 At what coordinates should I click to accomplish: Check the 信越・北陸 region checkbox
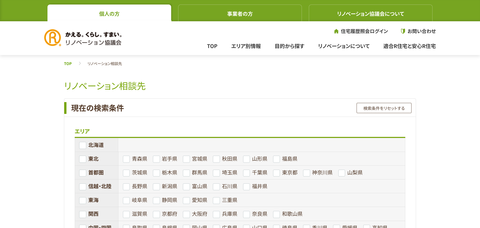click(x=83, y=187)
